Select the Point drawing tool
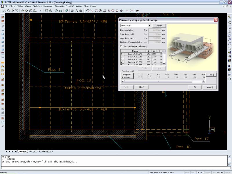Viewport: 232px width, 174px height. click(x=41, y=11)
